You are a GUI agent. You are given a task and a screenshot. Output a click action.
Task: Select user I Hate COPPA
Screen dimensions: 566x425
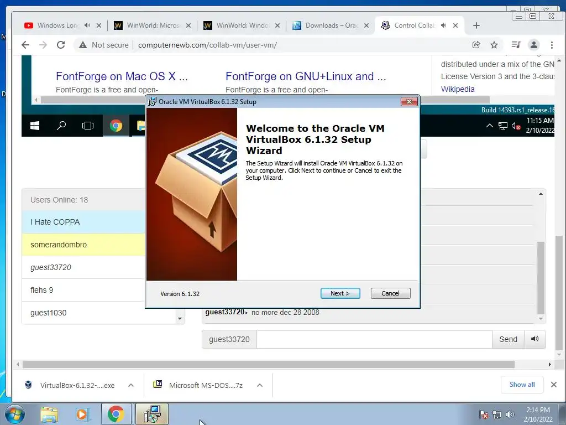pos(83,222)
